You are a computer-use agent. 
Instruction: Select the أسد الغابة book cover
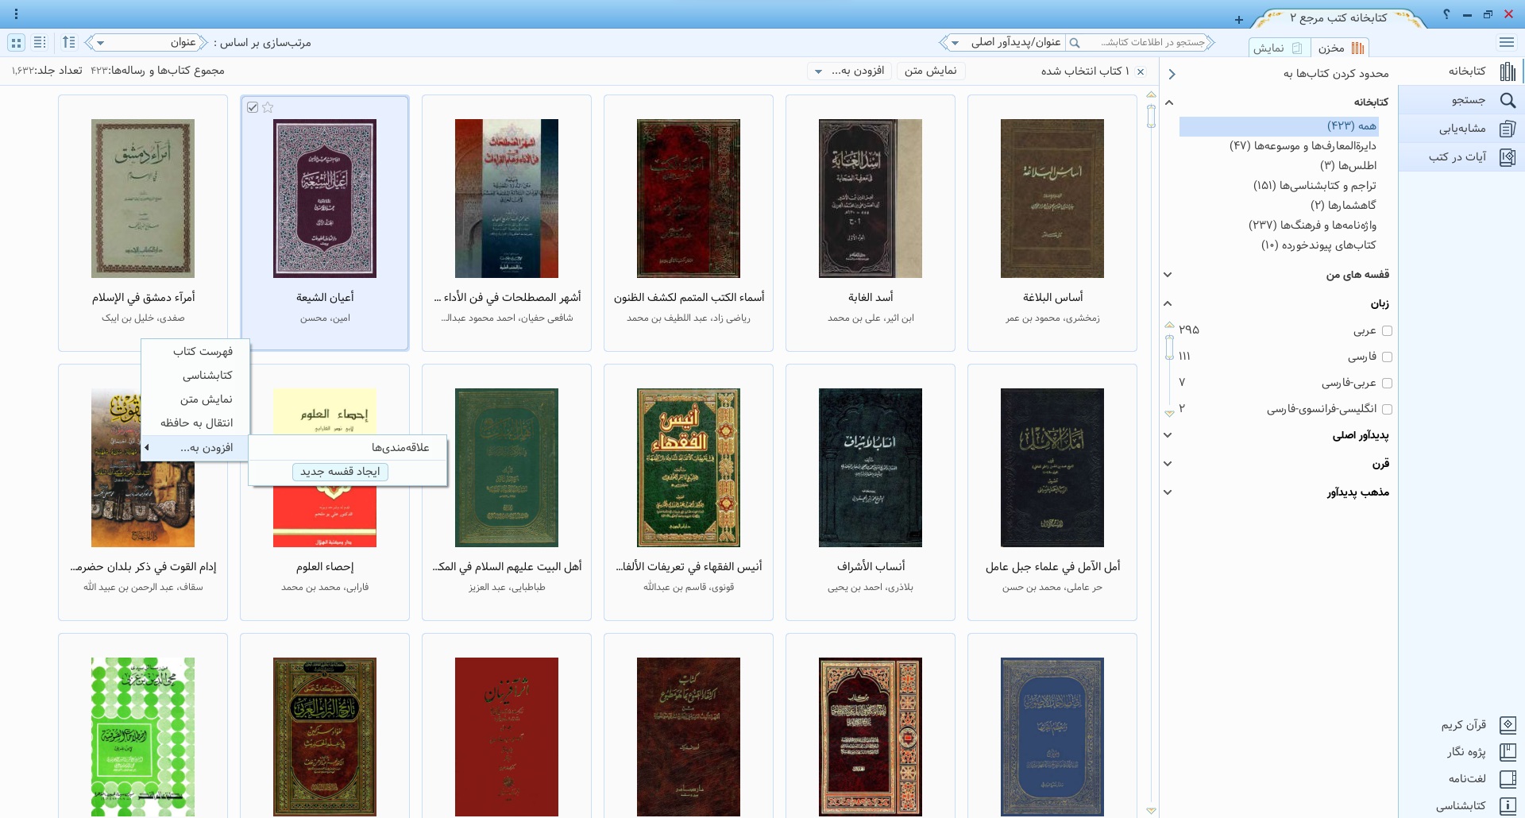[x=871, y=199]
